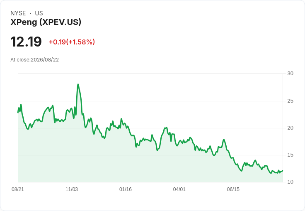Click the 30 price axis label
Viewport: 305px width, 211px height.
290,74
